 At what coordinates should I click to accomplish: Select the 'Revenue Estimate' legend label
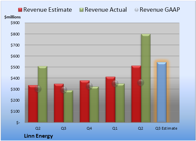pyautogui.click(x=48, y=10)
